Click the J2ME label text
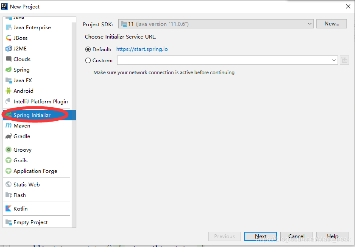The height and width of the screenshot is (247, 355). point(20,48)
